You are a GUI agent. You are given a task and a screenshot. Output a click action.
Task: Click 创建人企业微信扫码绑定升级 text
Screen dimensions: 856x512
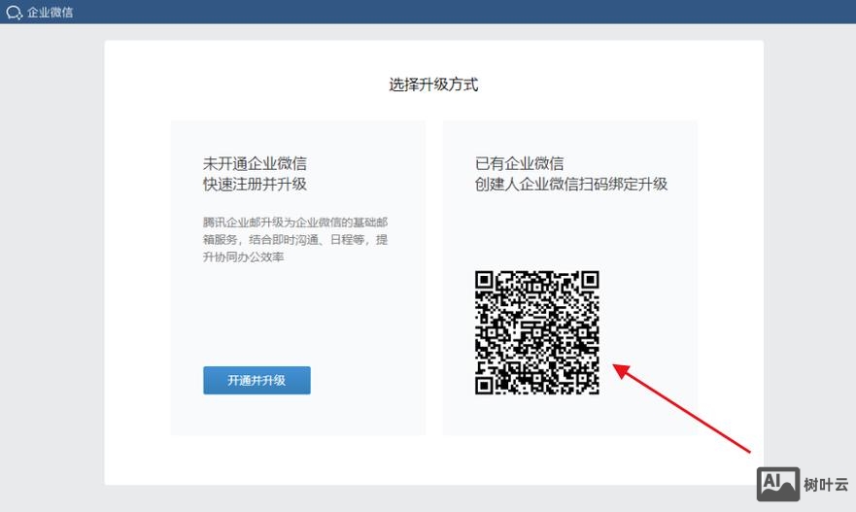click(x=571, y=184)
